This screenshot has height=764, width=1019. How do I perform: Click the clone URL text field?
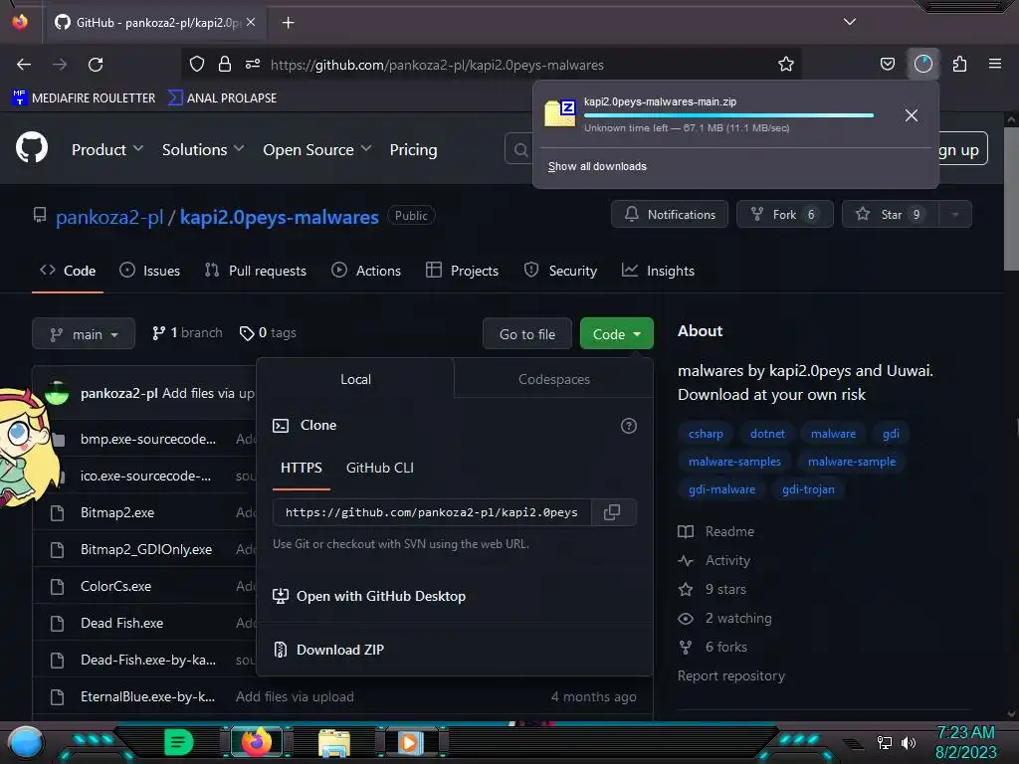click(x=432, y=512)
